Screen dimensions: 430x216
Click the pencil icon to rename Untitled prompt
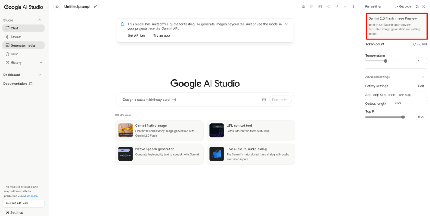(x=95, y=7)
